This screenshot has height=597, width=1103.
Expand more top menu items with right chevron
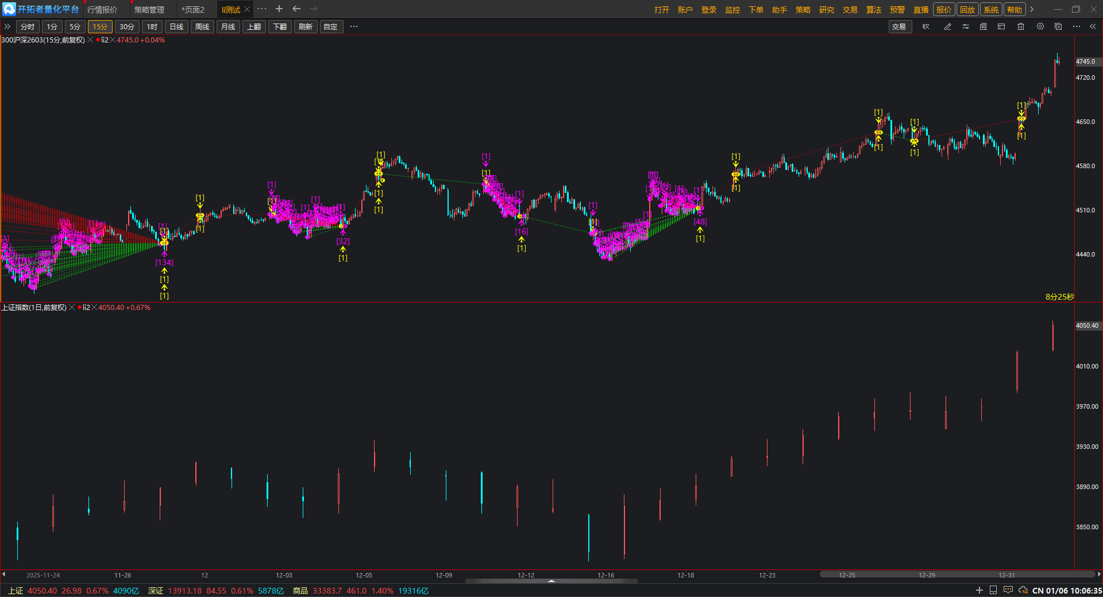[x=1032, y=9]
